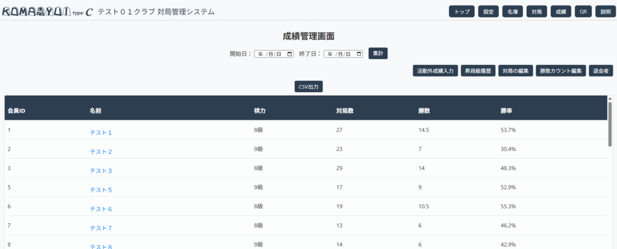Show 退会者 list
Viewport: 617px width, 249px height.
click(601, 70)
